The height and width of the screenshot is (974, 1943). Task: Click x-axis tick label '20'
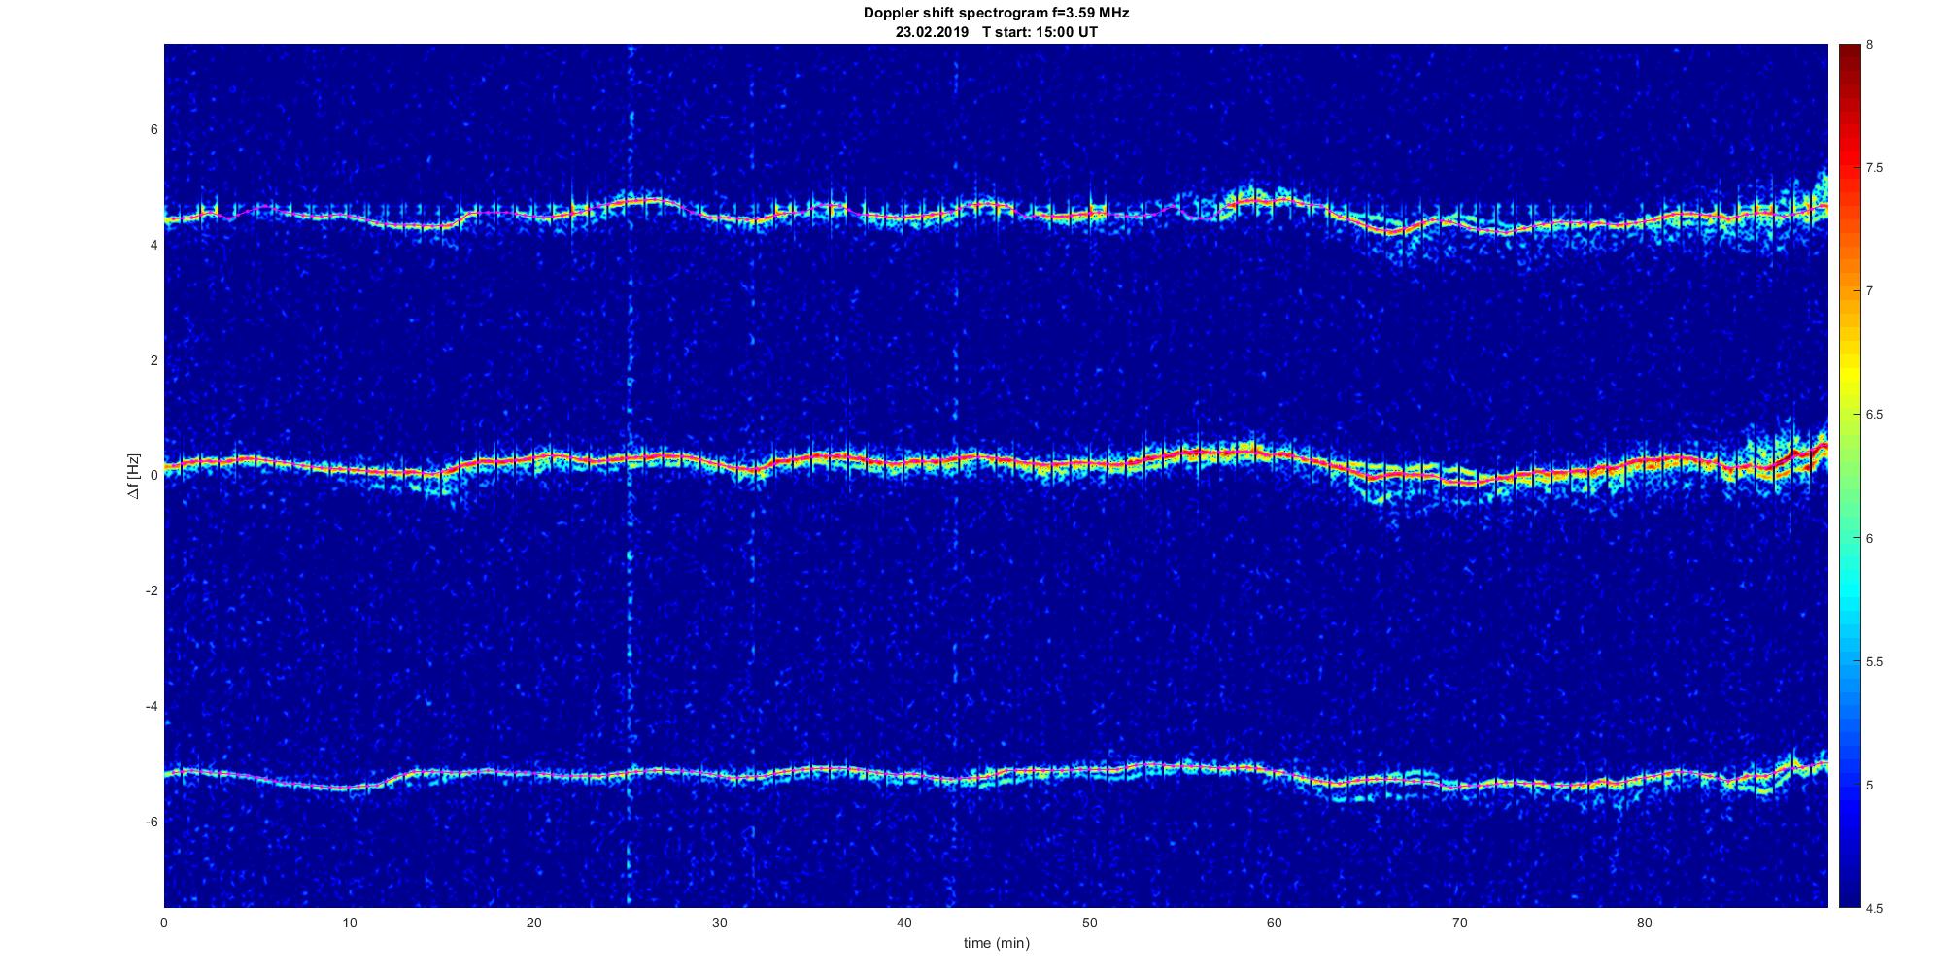[x=534, y=923]
